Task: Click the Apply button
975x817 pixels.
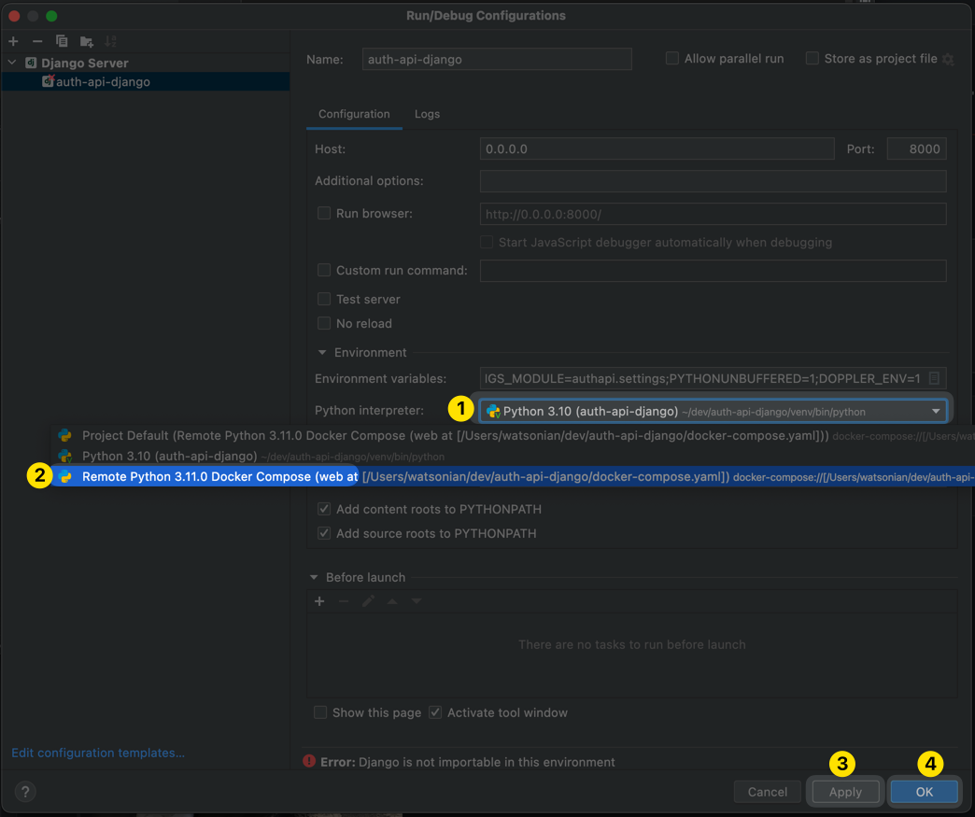Action: 845,792
